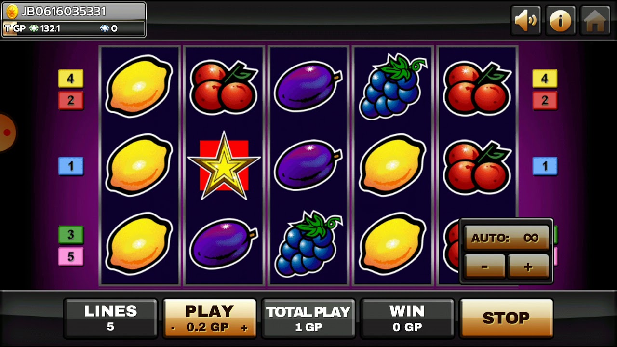Select green payline 3 marker on left
Screen dimensions: 617x347
71,235
